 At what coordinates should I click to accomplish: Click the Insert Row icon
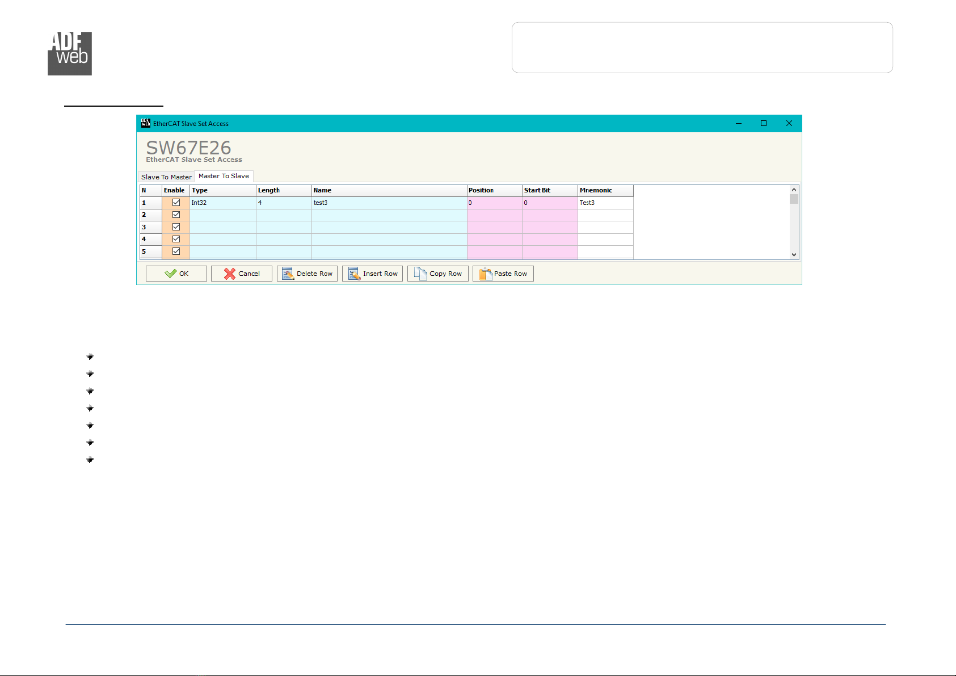(354, 274)
